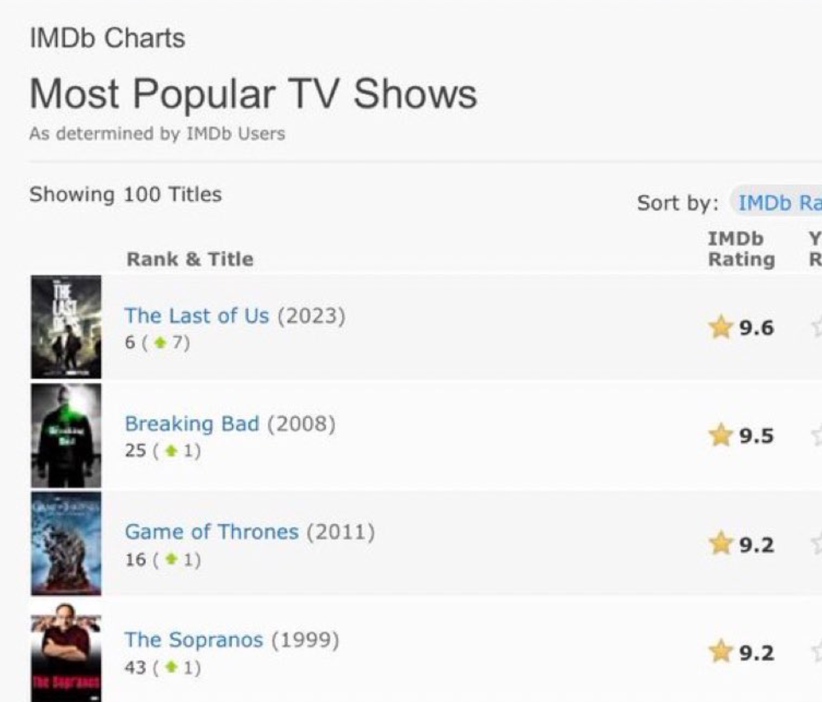Rate The Last of Us with empty star
Screen dimensions: 822x702
[816, 327]
